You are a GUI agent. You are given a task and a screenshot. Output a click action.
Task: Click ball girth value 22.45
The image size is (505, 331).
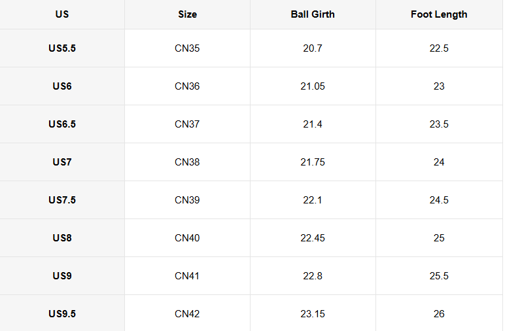pyautogui.click(x=313, y=238)
